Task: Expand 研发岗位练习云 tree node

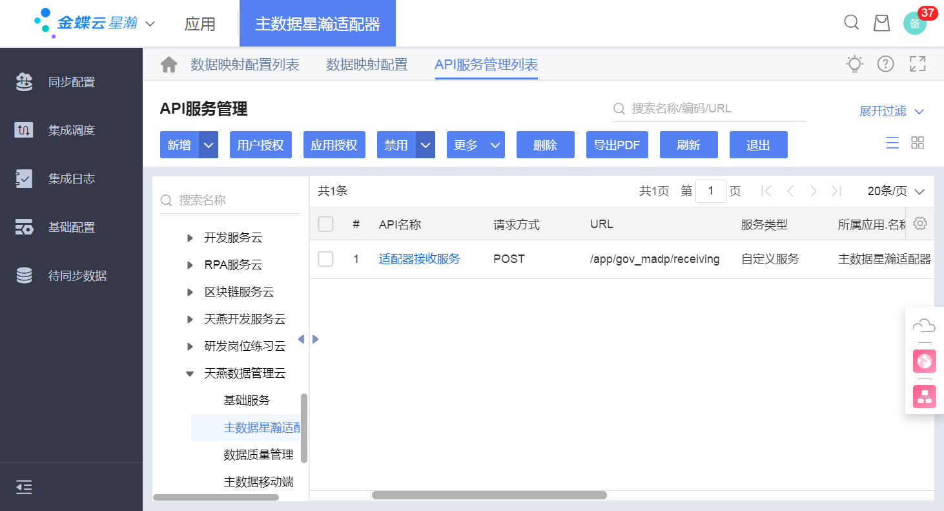Action: (190, 346)
